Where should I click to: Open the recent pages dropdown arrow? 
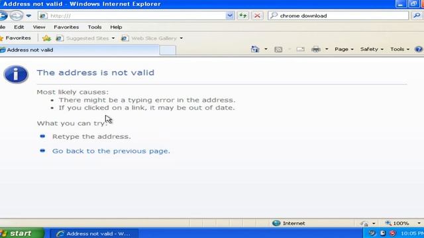pos(28,16)
